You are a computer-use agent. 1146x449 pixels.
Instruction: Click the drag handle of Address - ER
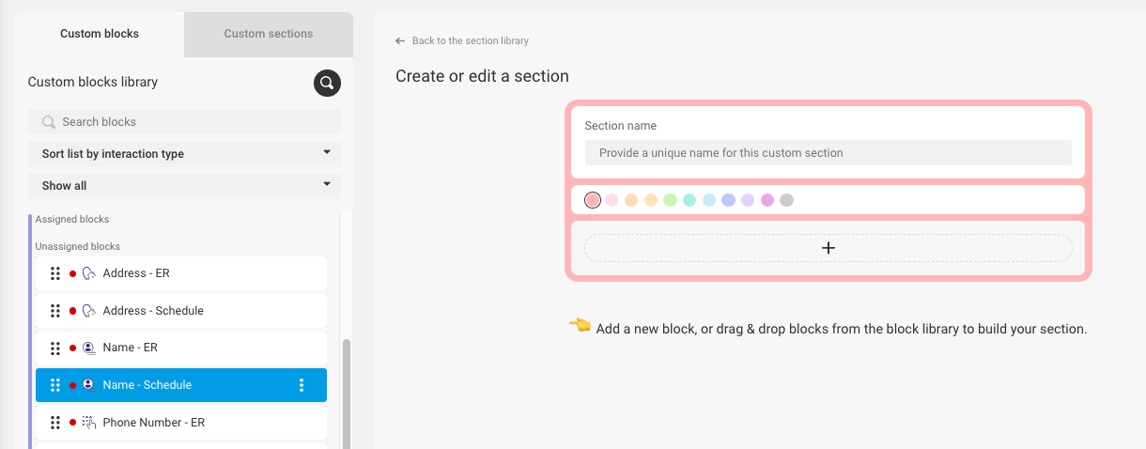click(55, 273)
